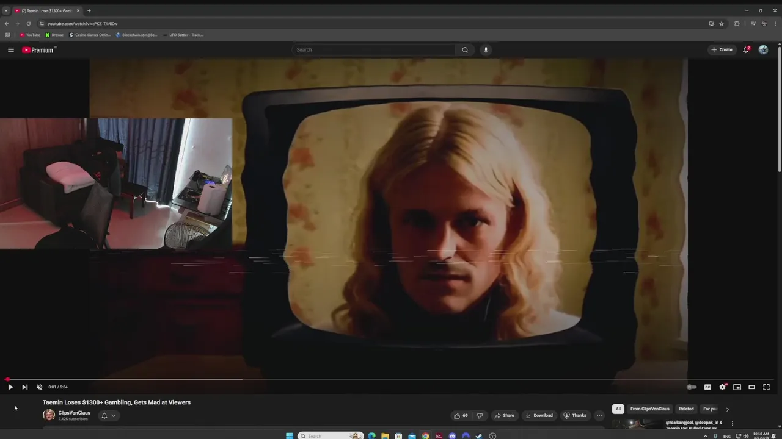Like the video
The width and height of the screenshot is (782, 439).
click(x=461, y=416)
